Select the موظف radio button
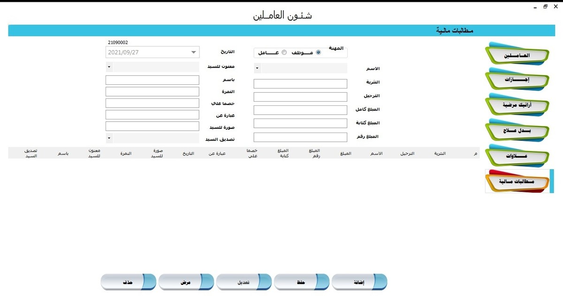 (319, 52)
